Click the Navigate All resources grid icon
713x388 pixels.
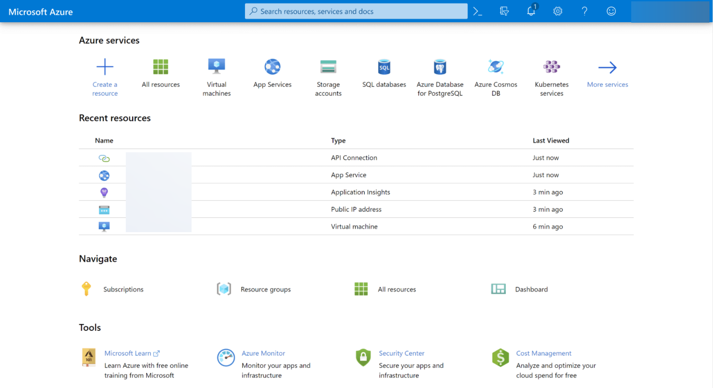coord(361,289)
